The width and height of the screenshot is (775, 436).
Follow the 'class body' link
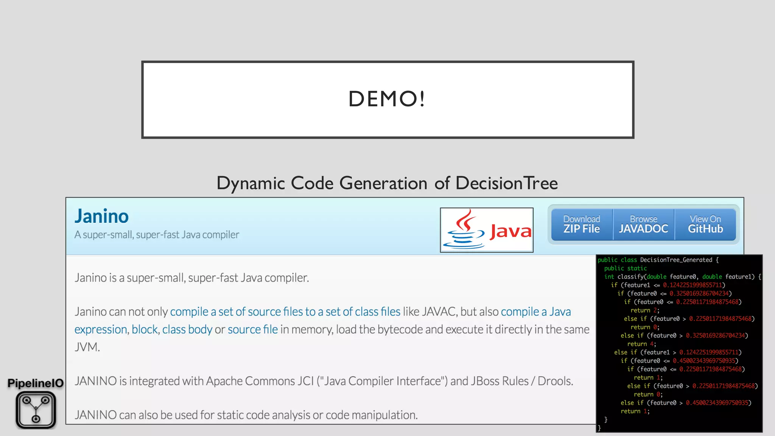[187, 329]
